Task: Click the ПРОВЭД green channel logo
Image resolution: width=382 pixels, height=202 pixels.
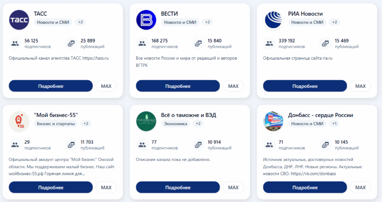Action: pos(146,121)
